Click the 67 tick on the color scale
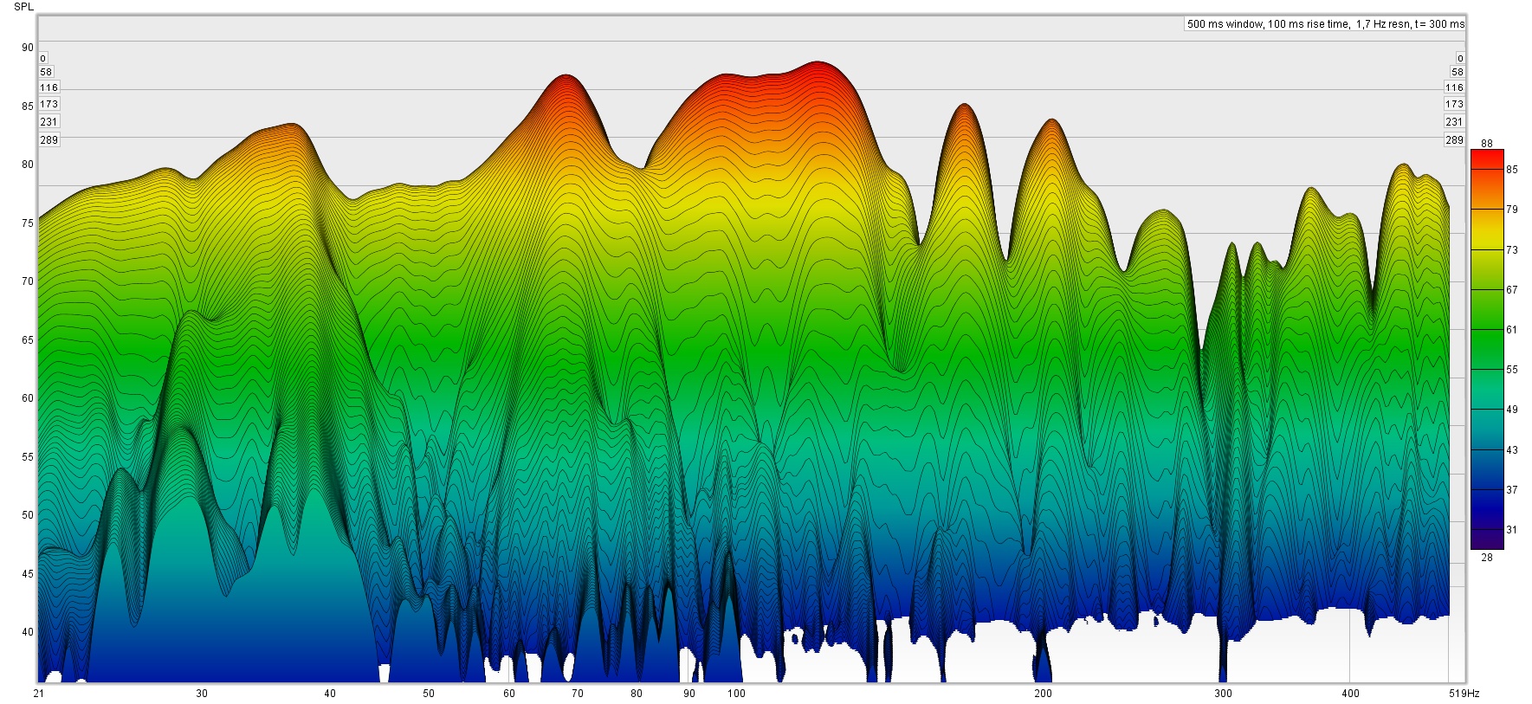Screen dimensions: 1532x704 [1512, 290]
